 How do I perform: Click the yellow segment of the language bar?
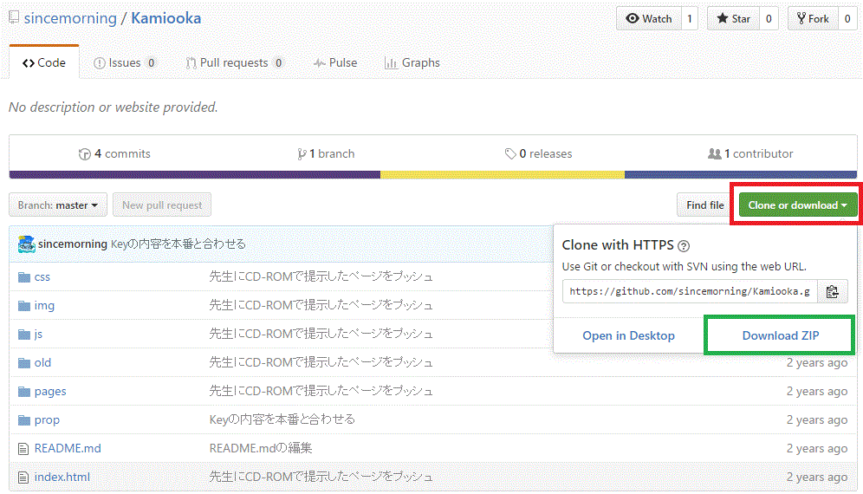pos(503,174)
